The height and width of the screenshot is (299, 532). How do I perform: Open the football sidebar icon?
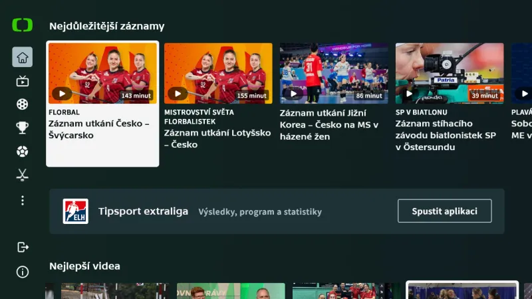[23, 151]
